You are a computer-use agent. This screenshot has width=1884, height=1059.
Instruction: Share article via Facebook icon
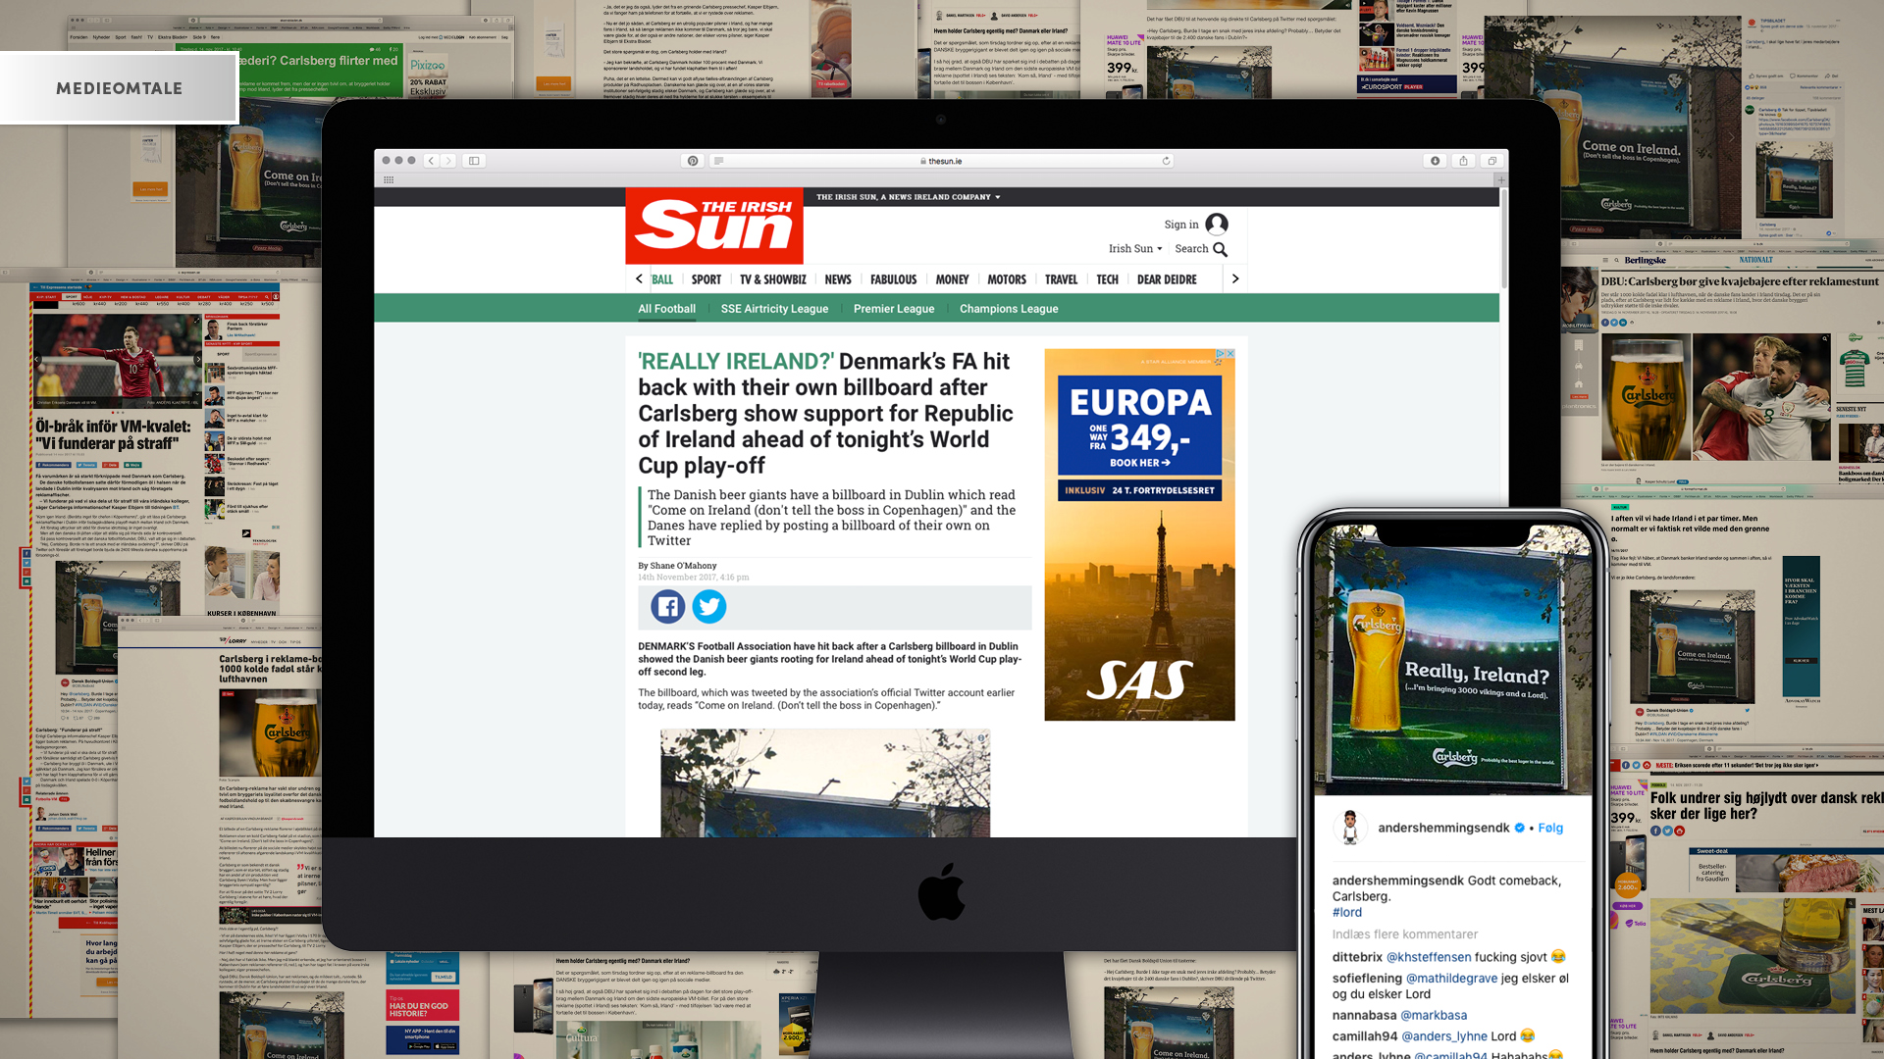[x=668, y=607]
